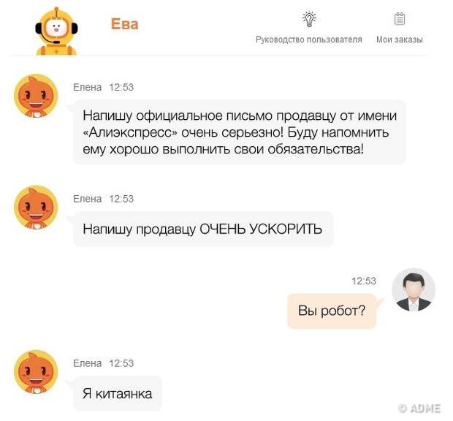Click the official letter message bubble

(x=240, y=132)
